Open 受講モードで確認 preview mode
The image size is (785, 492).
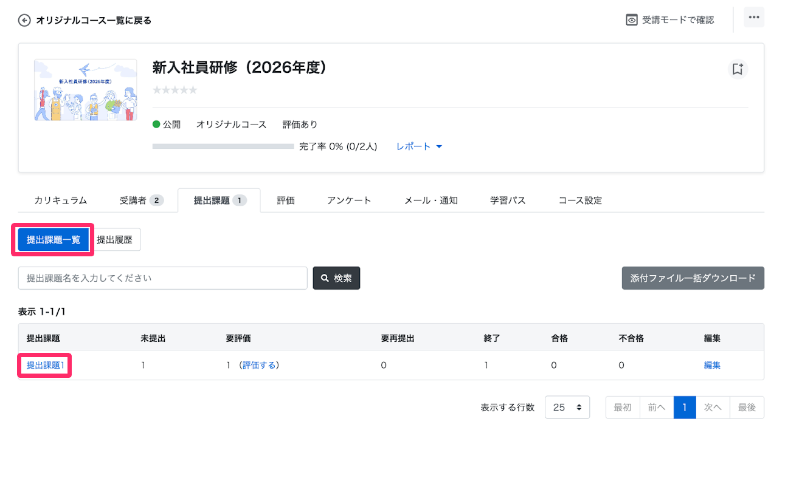pos(670,19)
